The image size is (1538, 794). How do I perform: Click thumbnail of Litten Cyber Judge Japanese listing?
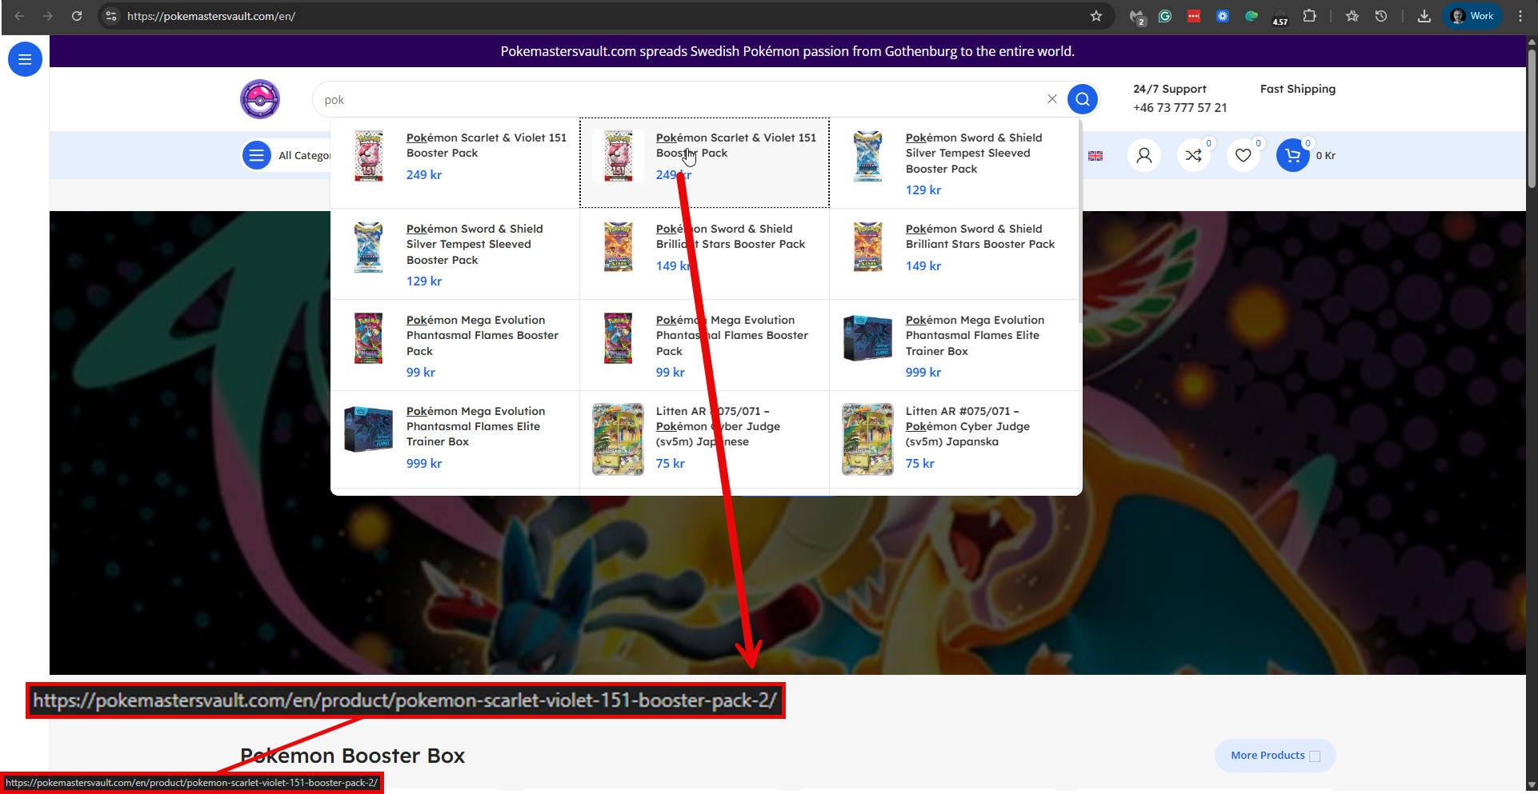pos(618,439)
